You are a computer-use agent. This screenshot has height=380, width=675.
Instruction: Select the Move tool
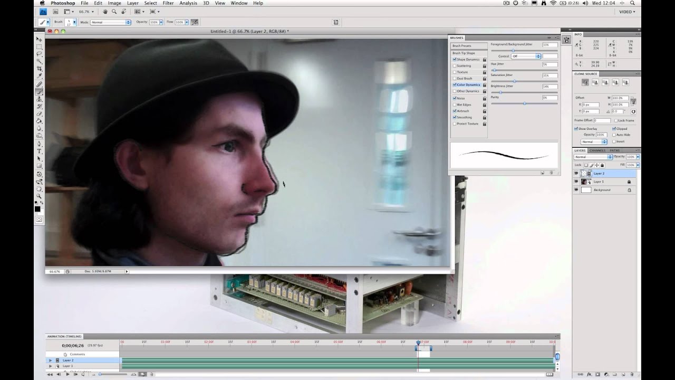[39, 39]
